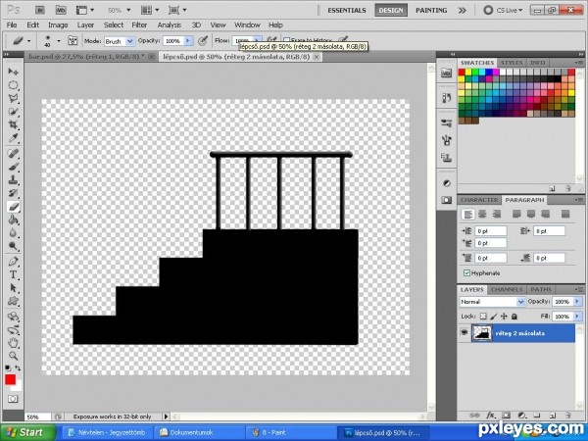588x441 pixels.
Task: Select the Pen tool
Action: tap(13, 262)
